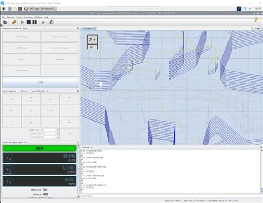Click the diagonal X-/Y+ jog button
The height and width of the screenshot is (203, 263).
[x=12, y=99]
